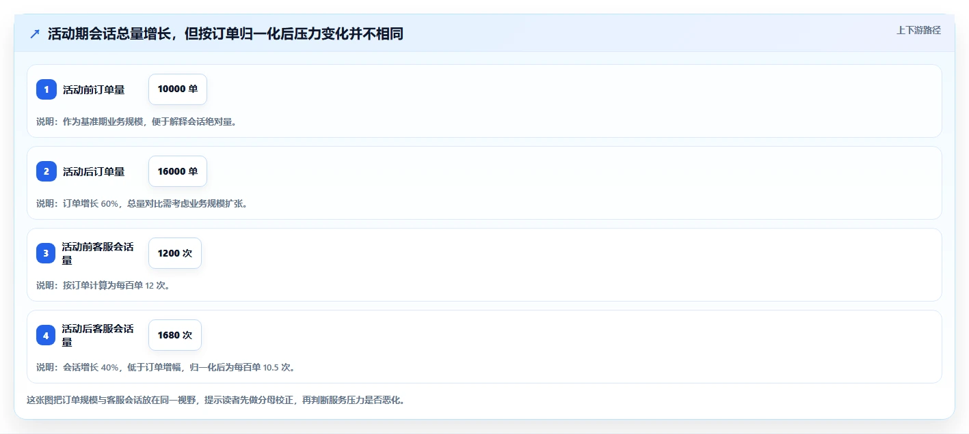This screenshot has height=434, width=969.
Task: Click the 1200 次 value chip
Action: click(175, 253)
